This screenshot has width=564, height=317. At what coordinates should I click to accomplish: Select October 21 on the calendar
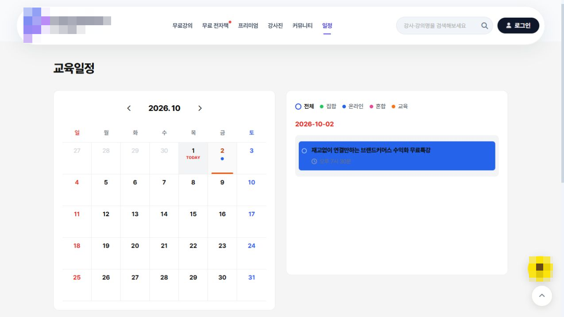(x=164, y=254)
